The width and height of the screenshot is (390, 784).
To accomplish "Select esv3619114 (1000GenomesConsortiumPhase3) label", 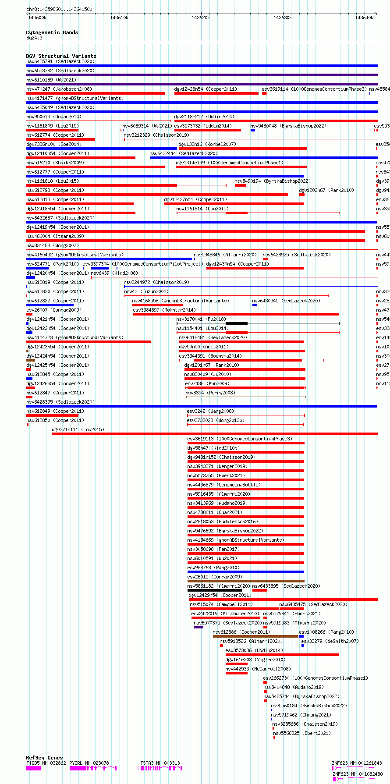I will tap(314, 89).
